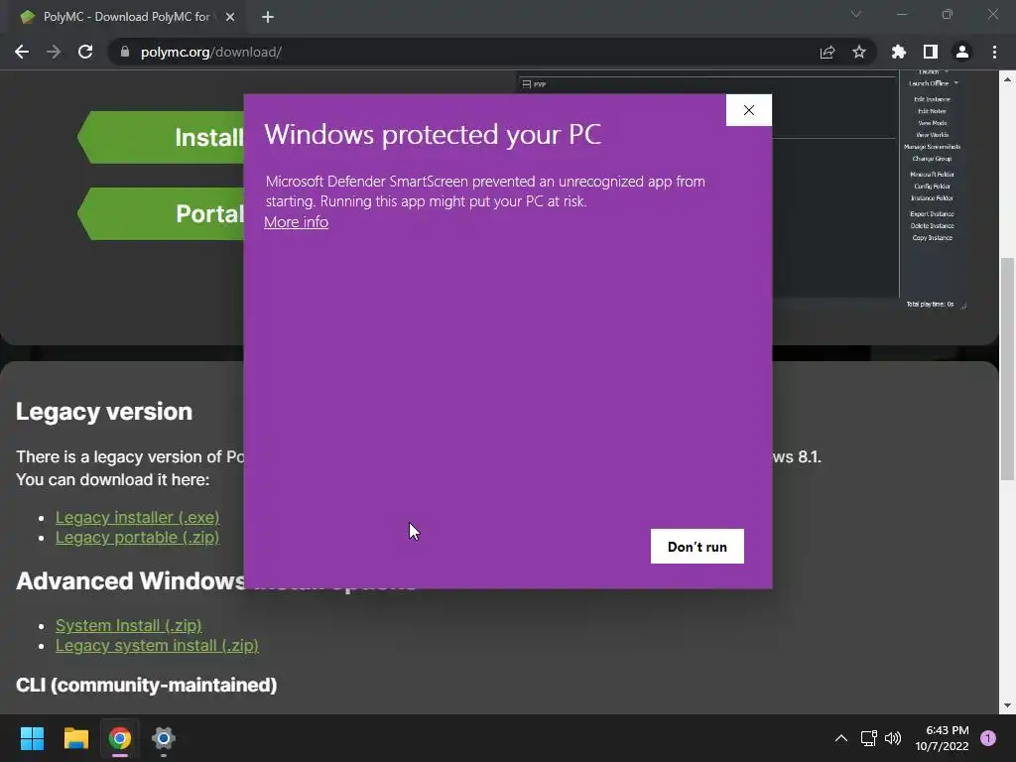
Task: Close the PolyMC download tab
Action: coord(230,17)
